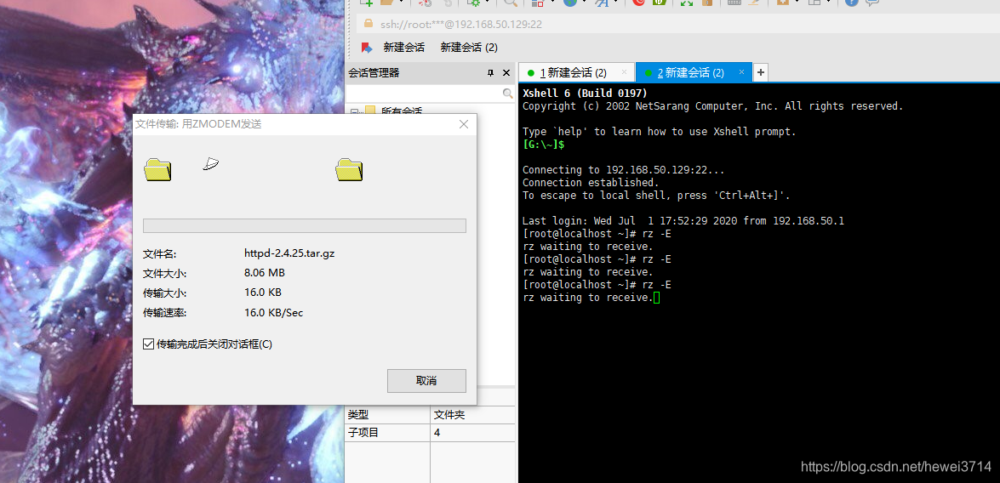This screenshot has height=483, width=1000.
Task: Click the red flag add-to-links-bar icon
Action: coord(366,47)
